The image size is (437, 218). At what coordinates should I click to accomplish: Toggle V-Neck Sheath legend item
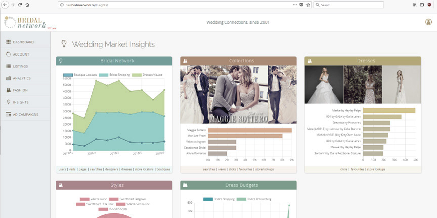coord(113,209)
